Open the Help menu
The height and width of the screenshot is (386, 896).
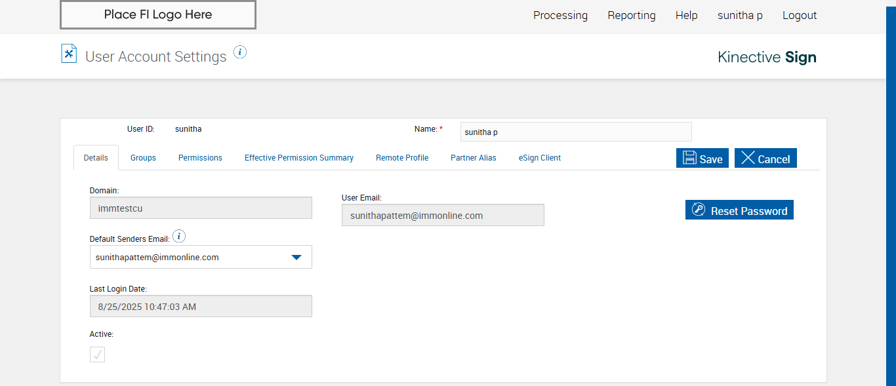click(x=687, y=15)
